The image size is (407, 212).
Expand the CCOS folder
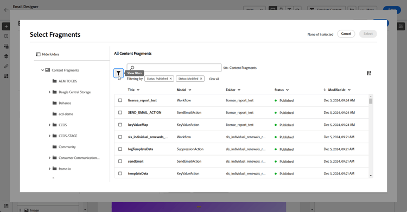point(49,125)
